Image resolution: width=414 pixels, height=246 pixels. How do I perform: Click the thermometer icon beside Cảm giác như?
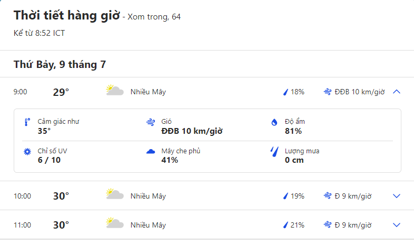pyautogui.click(x=27, y=122)
